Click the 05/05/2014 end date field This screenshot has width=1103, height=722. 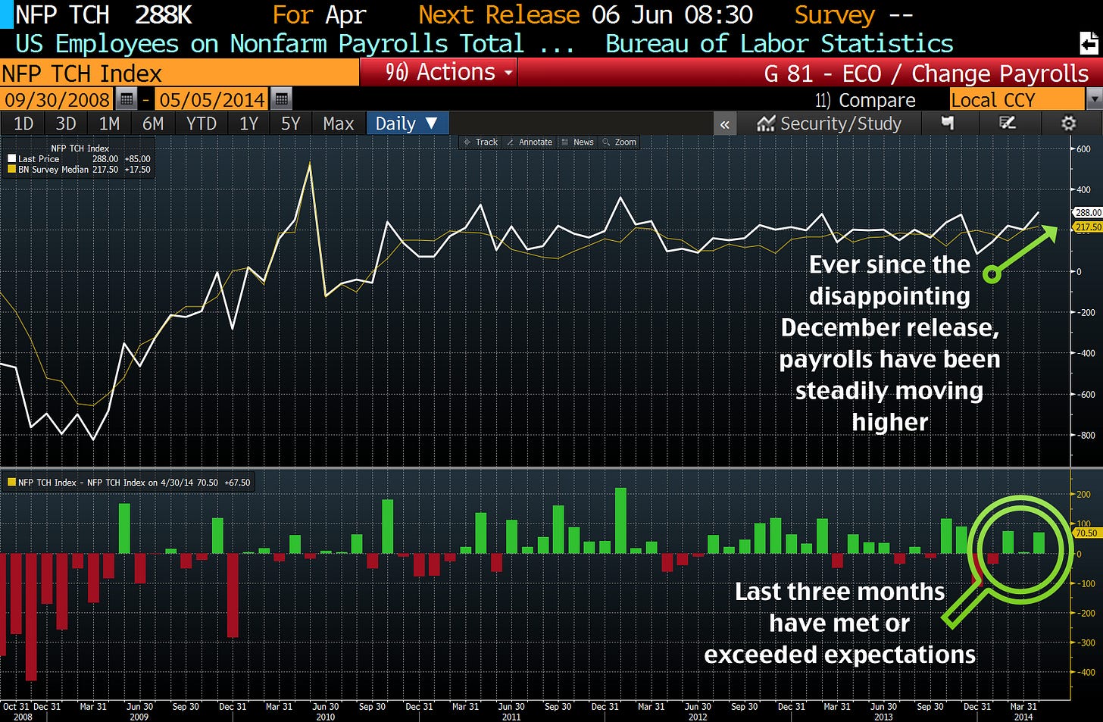click(212, 99)
